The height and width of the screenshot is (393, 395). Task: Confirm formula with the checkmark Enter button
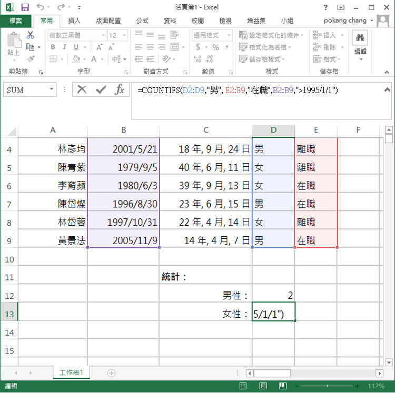tap(101, 90)
